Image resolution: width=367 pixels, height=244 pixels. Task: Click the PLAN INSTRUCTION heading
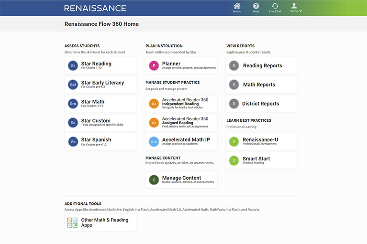pyautogui.click(x=164, y=46)
